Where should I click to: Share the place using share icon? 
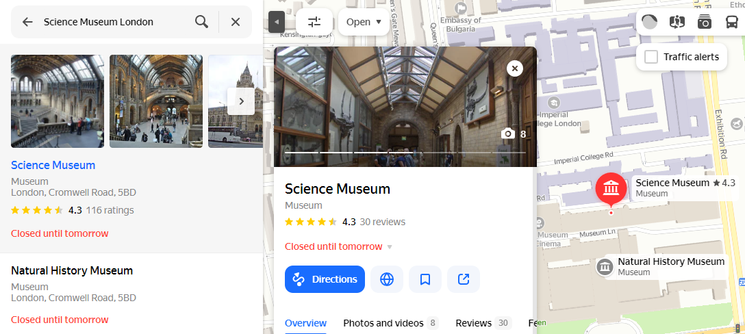pos(464,279)
